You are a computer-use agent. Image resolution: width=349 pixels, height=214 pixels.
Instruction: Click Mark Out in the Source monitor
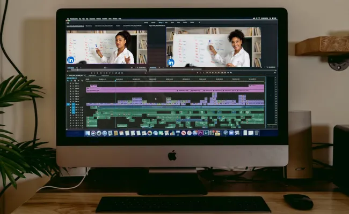(x=98, y=73)
